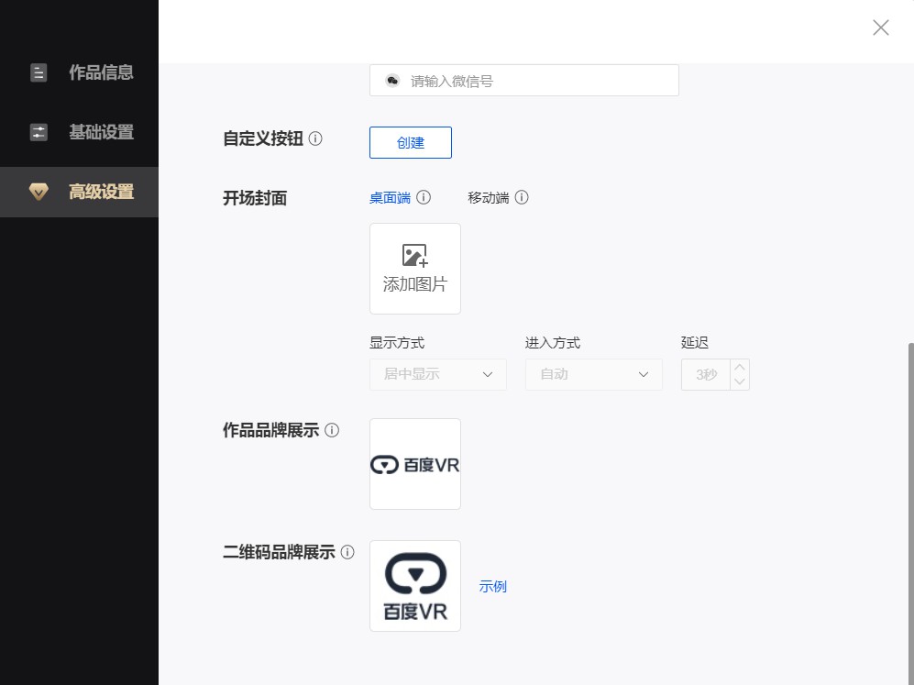The width and height of the screenshot is (914, 685).
Task: Focus the 请输入微信号 input field
Action: pyautogui.click(x=524, y=81)
